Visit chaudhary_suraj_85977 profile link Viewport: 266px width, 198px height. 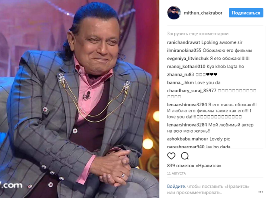191,91
